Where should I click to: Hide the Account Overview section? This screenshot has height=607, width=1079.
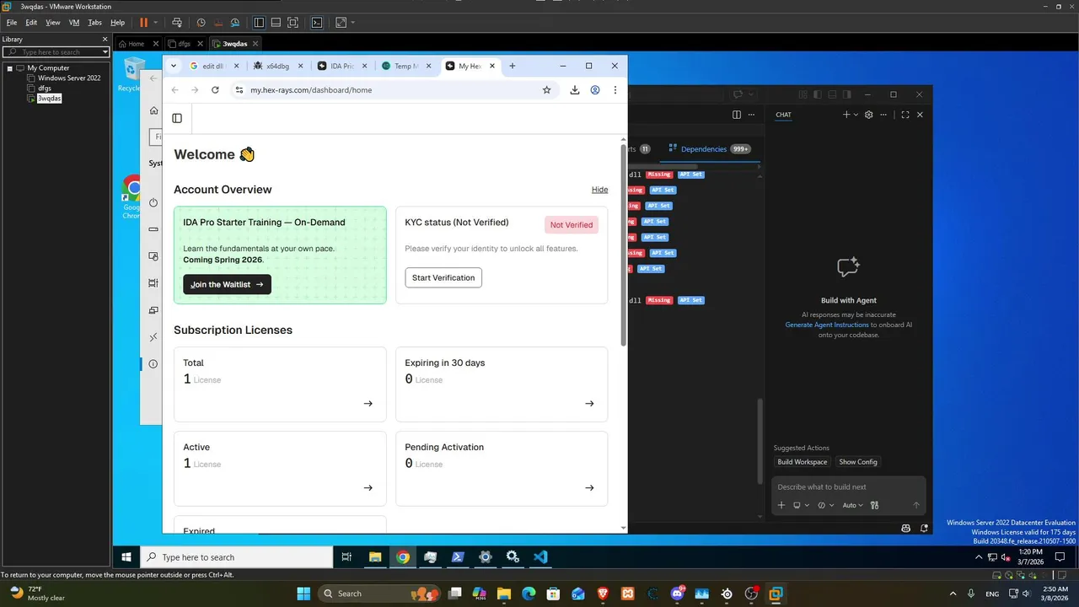(599, 190)
